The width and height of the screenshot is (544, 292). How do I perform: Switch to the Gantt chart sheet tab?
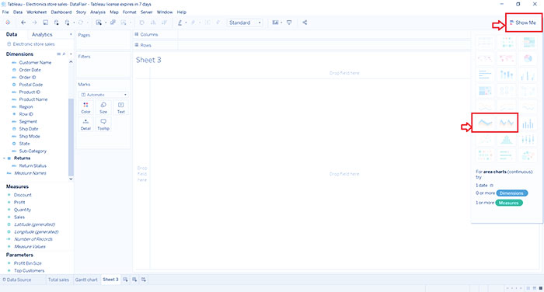(x=86, y=280)
